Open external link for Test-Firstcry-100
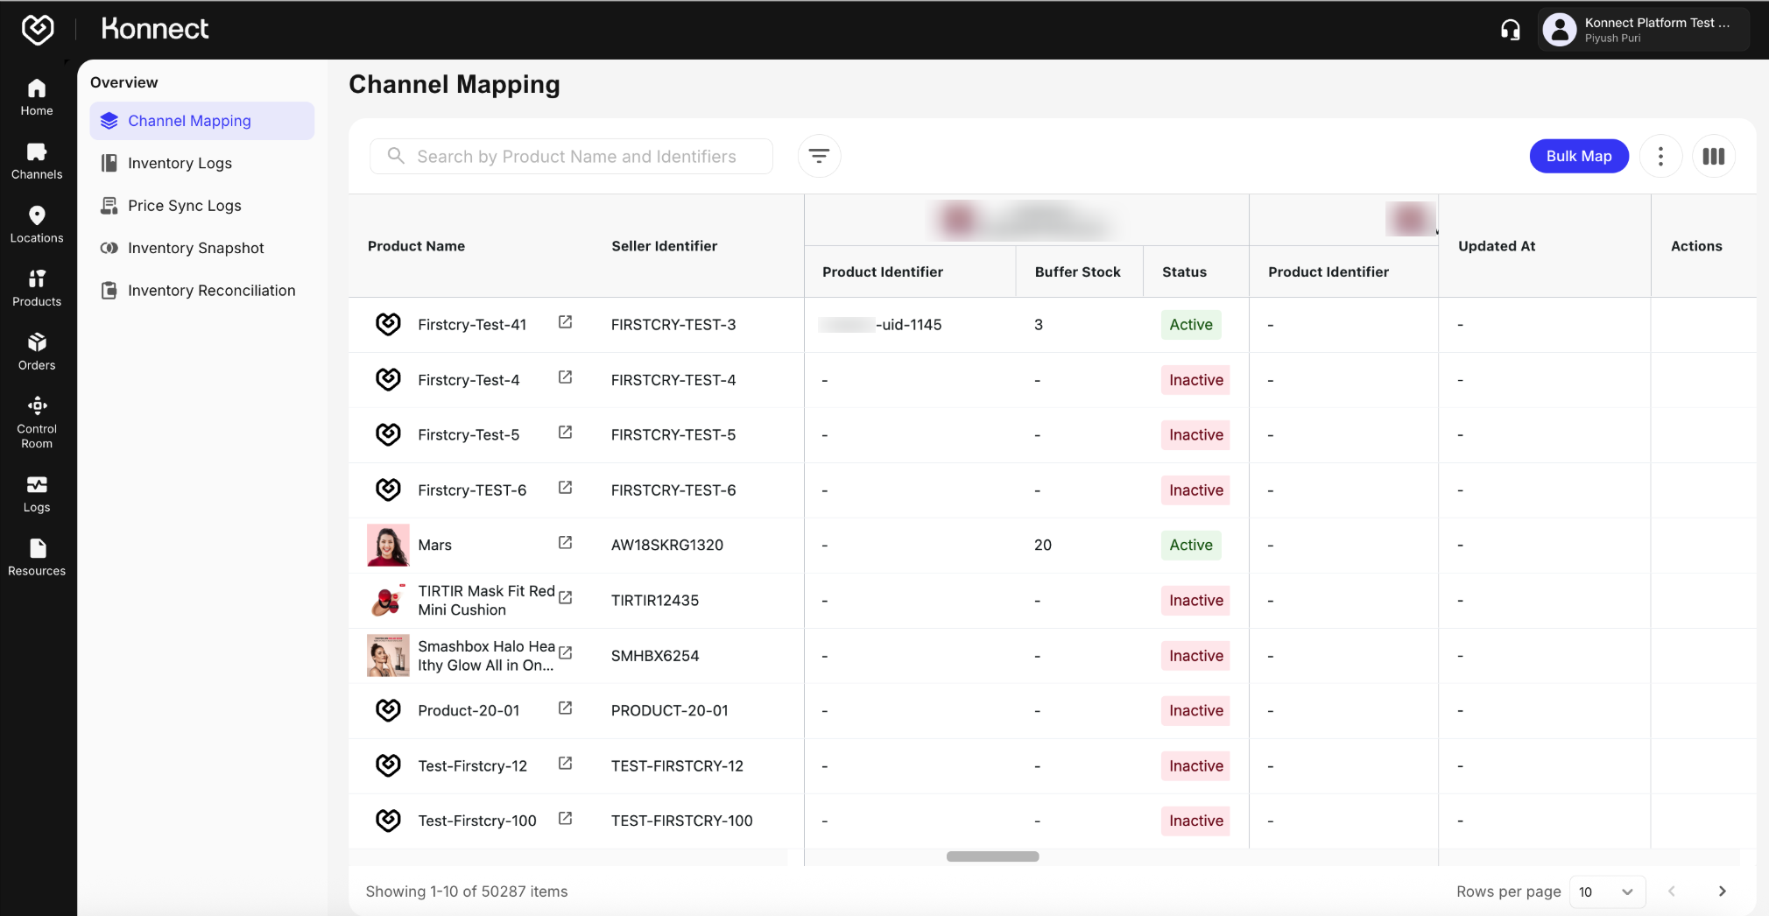Image resolution: width=1769 pixels, height=916 pixels. [566, 819]
